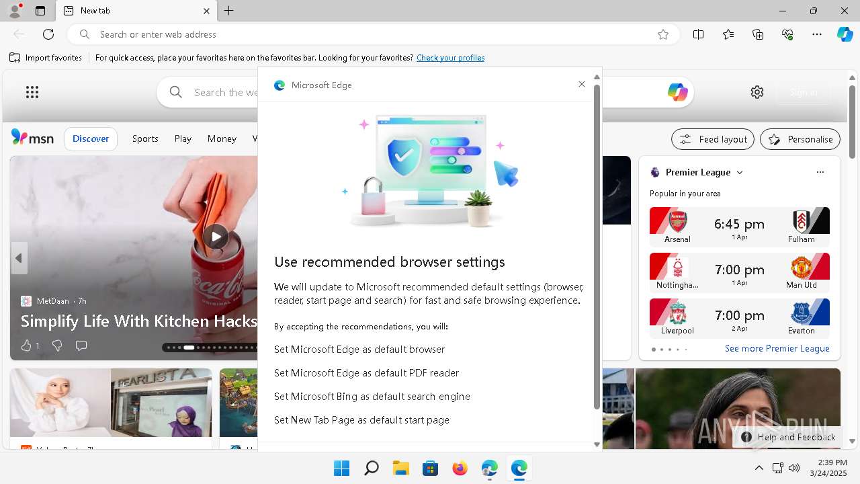Click Personalise button

(x=800, y=139)
